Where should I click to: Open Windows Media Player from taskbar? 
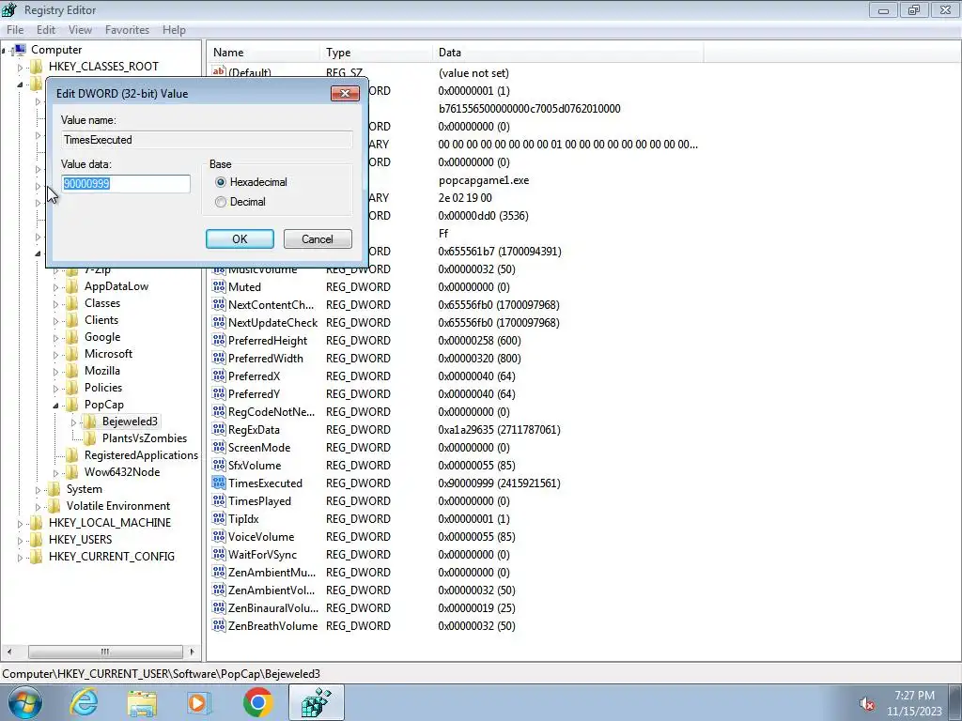(x=199, y=702)
